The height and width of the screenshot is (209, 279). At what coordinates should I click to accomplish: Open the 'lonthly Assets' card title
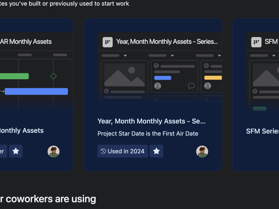[x=22, y=131]
